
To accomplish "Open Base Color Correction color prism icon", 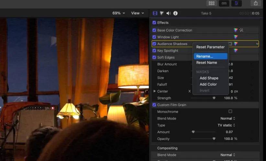I will pos(236,30).
